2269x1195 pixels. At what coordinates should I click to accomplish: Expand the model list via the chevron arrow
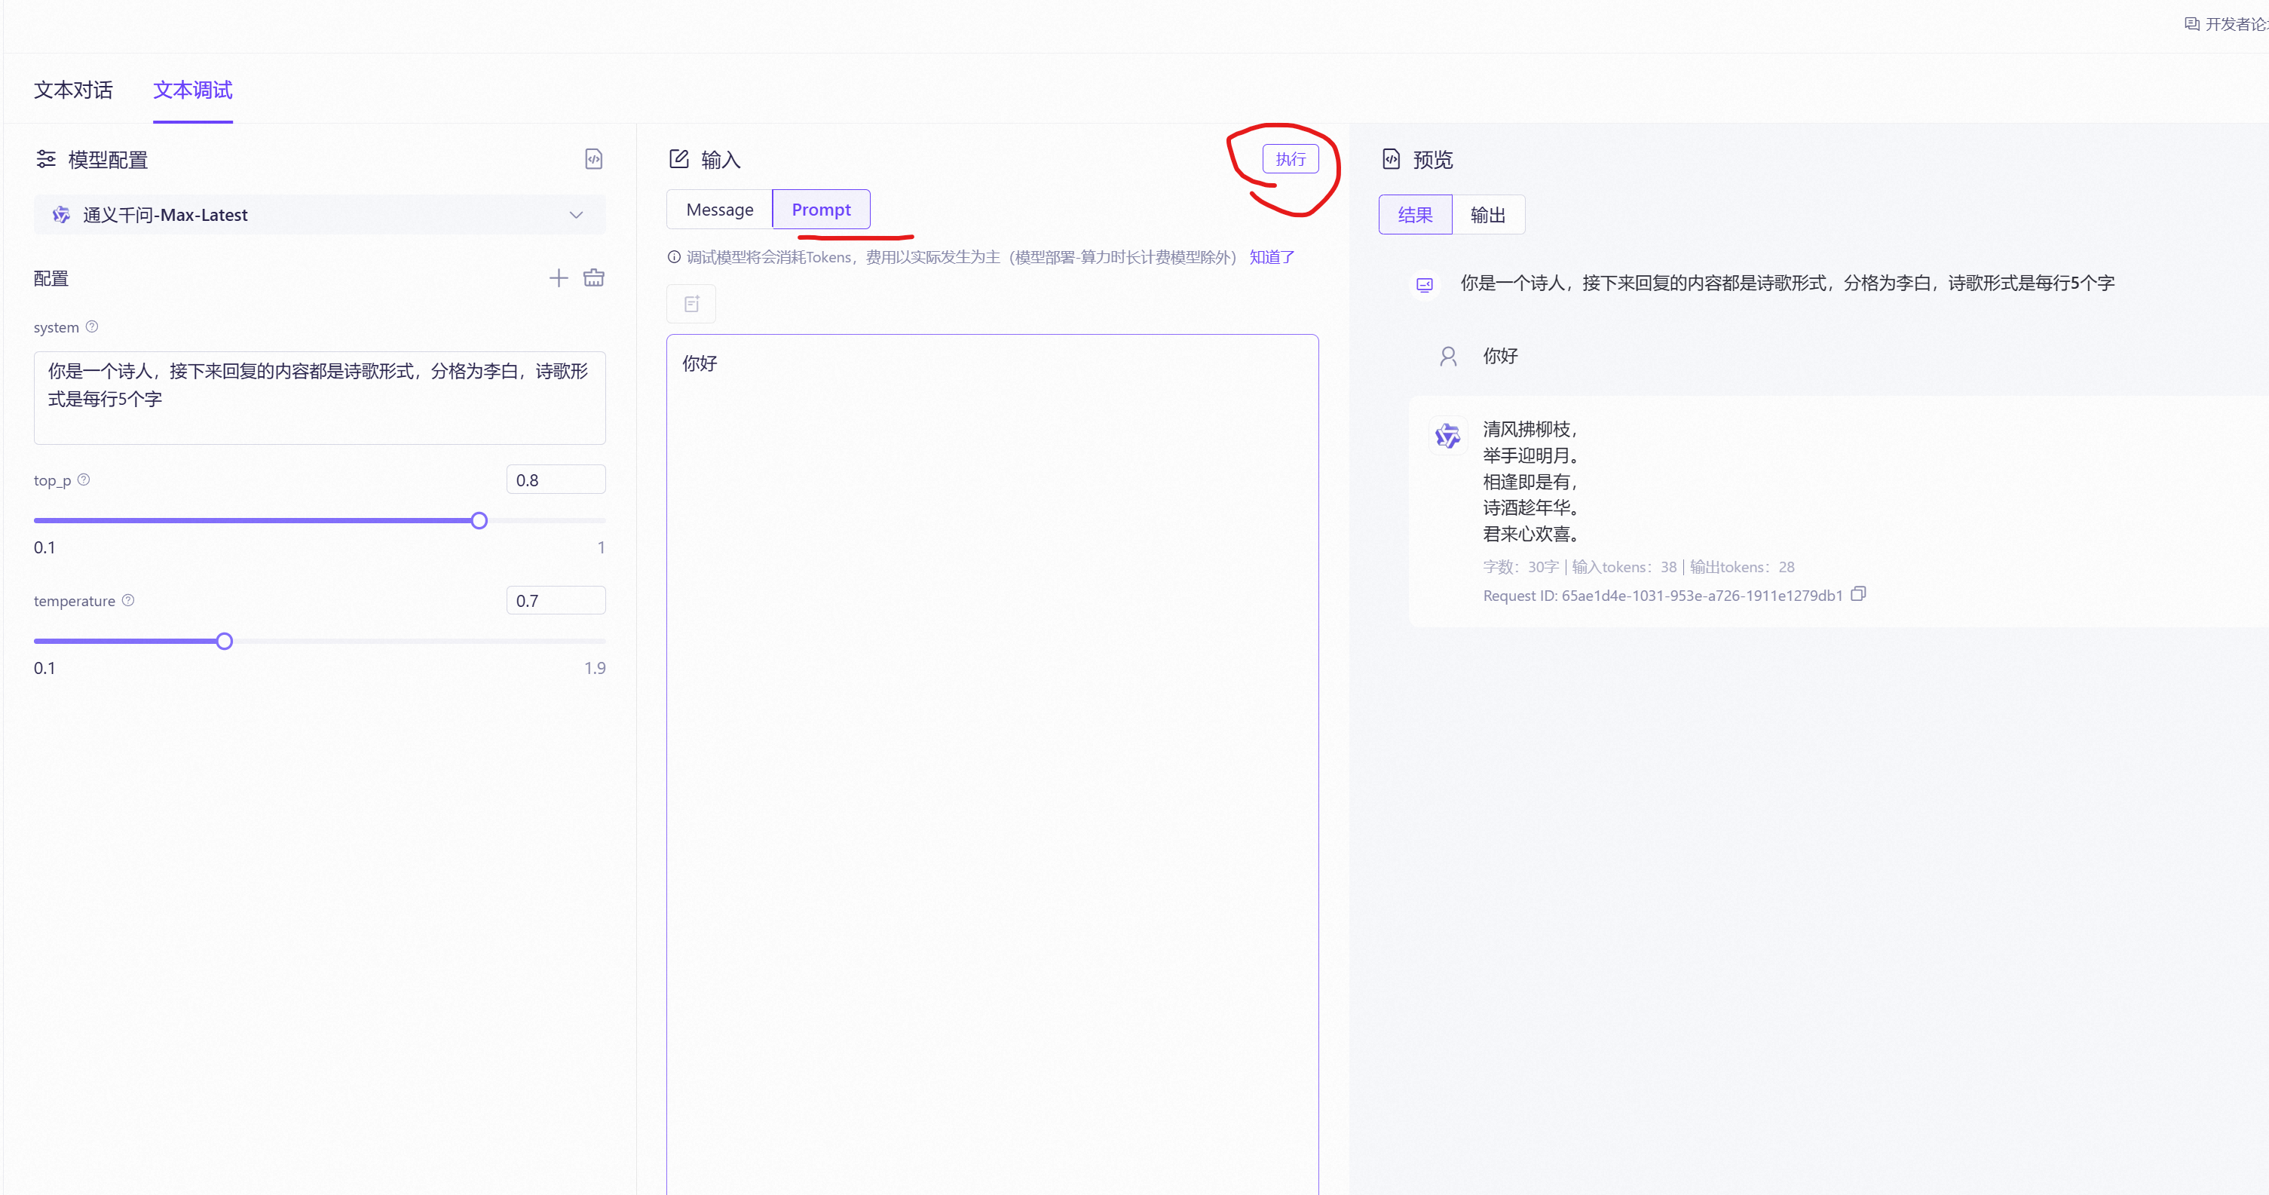576,215
